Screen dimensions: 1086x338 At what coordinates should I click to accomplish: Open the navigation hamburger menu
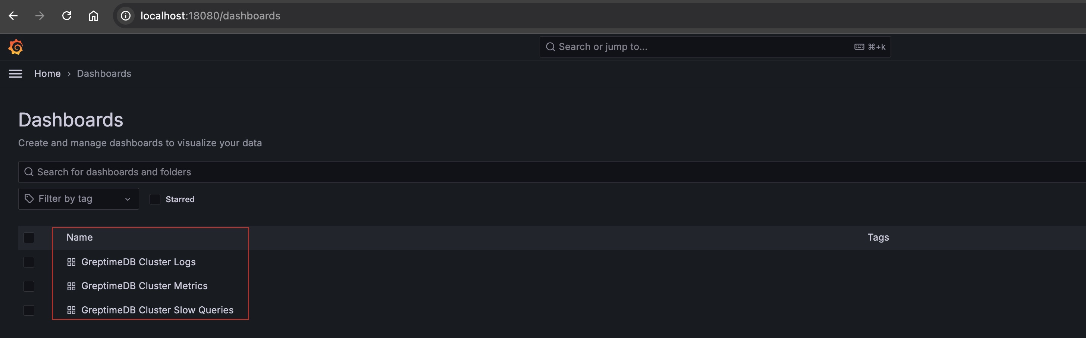pyautogui.click(x=16, y=73)
